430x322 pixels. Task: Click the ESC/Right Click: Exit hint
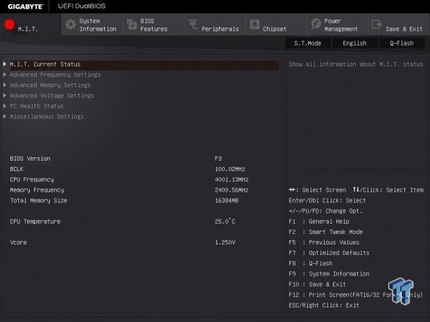324,305
